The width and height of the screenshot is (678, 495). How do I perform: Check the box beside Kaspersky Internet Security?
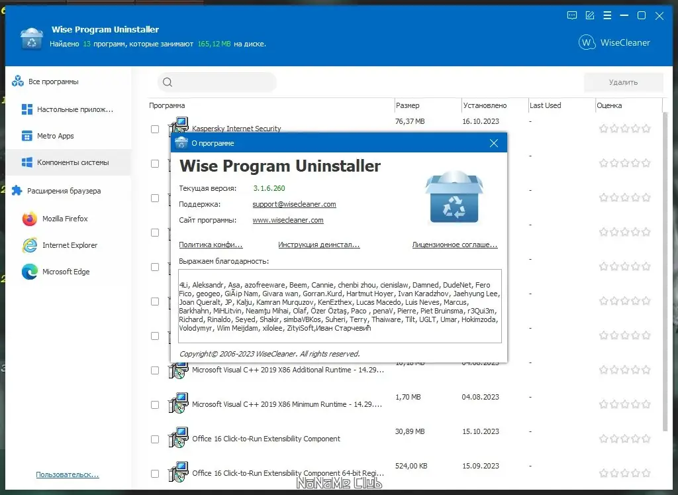(155, 129)
